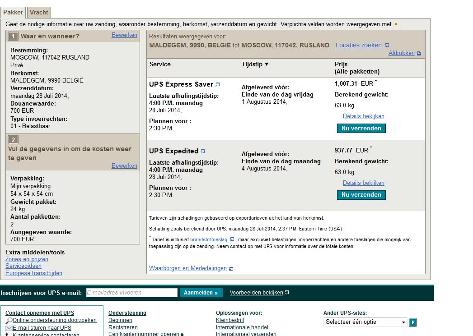
Task: Click the Beginnen link
Action: [x=120, y=320]
